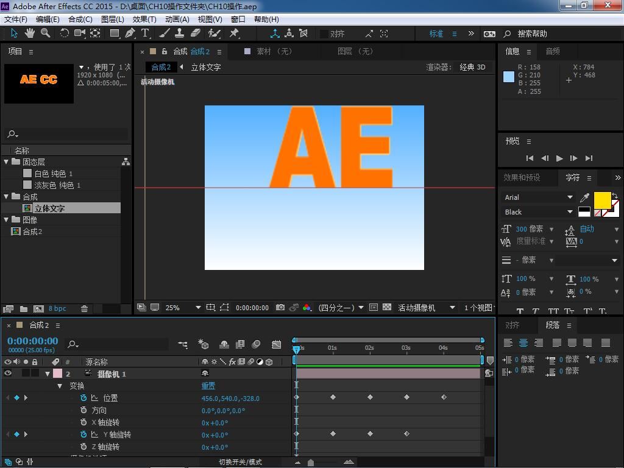The image size is (624, 468).
Task: Jump to the last frame in preview
Action: coord(589,158)
